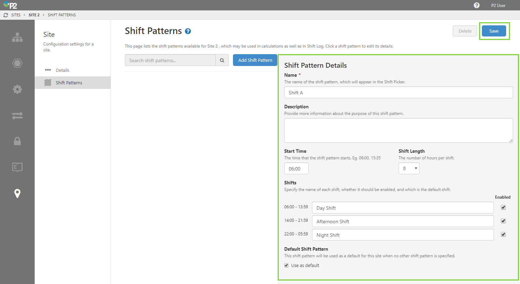Screen dimensions: 520x284
Task: Click the help icon beside Shift Patterns title
Action: [188, 31]
